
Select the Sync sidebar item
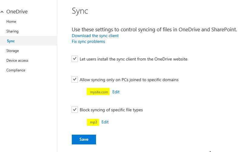(x=28, y=41)
